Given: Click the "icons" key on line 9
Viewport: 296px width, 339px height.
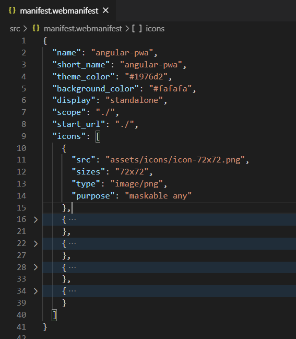Looking at the screenshot, I should 69,136.
